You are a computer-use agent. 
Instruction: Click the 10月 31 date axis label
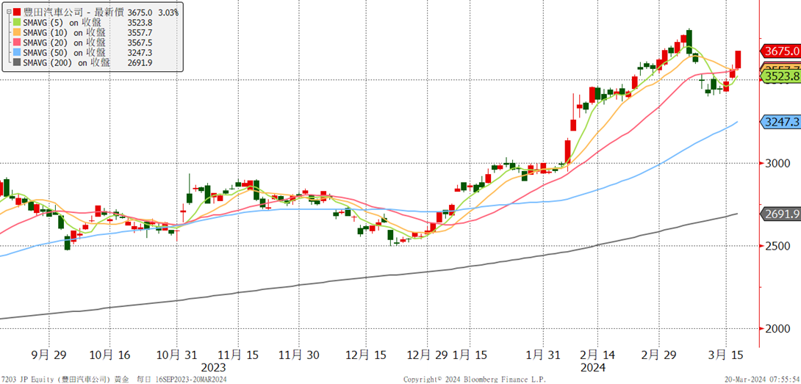click(177, 355)
